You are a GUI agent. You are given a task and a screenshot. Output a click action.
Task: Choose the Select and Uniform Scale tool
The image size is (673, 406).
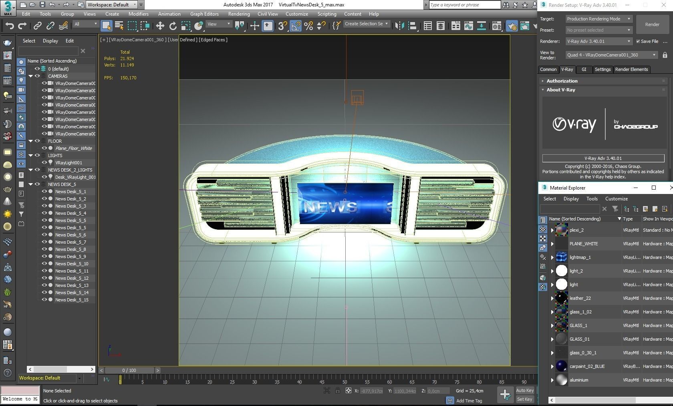[185, 26]
